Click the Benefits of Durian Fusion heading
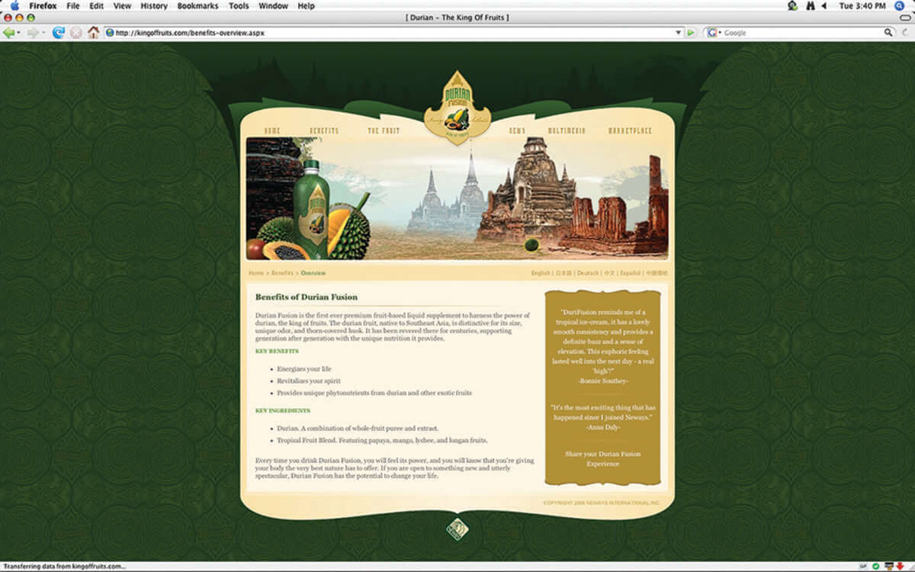The image size is (915, 572). pos(307,297)
